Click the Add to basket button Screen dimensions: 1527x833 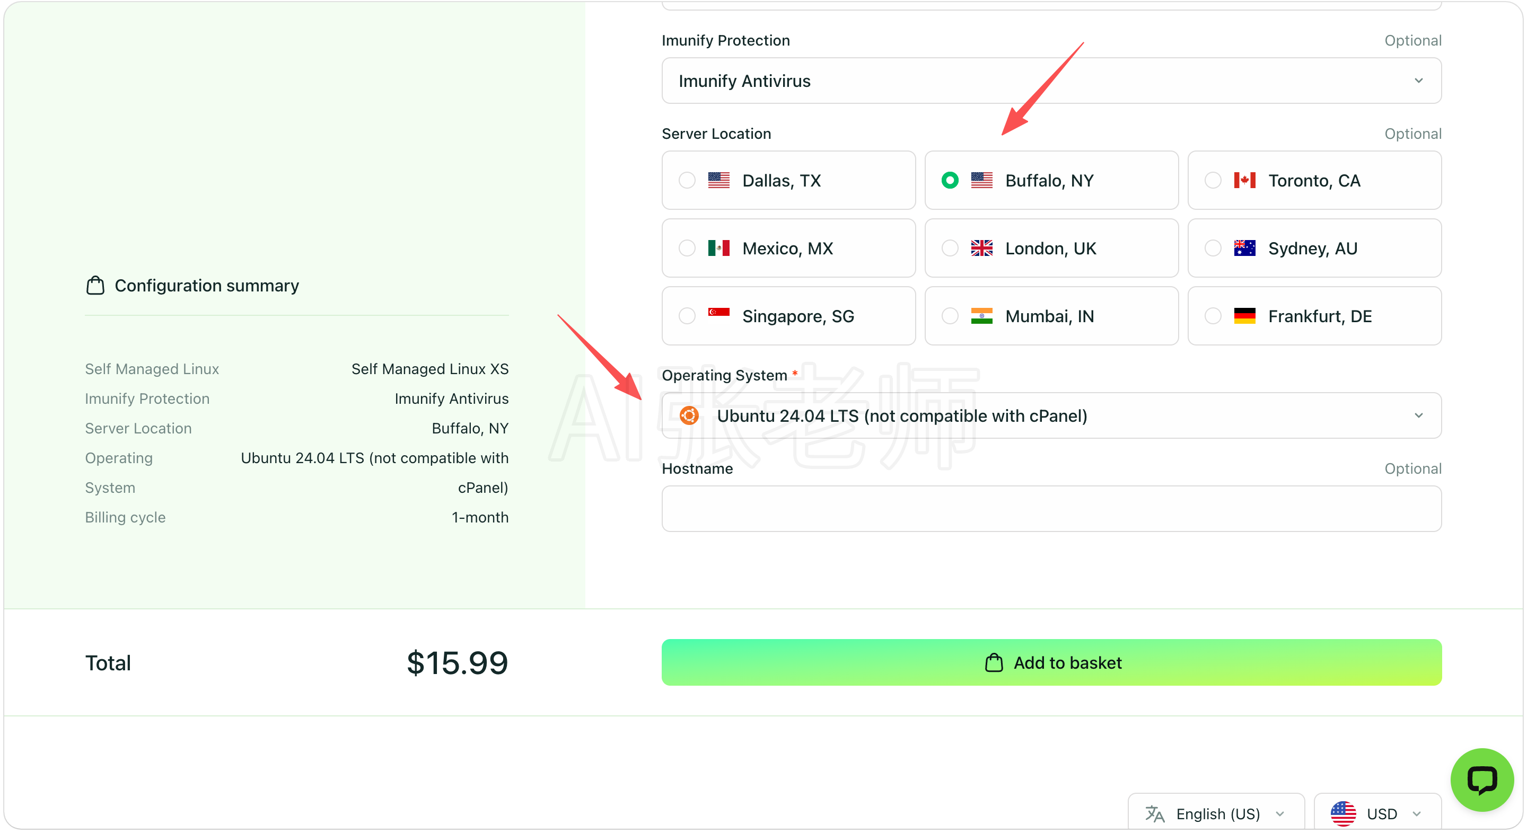pyautogui.click(x=1051, y=662)
